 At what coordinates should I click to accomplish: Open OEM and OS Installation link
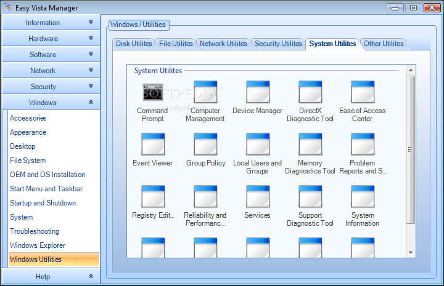tap(47, 175)
